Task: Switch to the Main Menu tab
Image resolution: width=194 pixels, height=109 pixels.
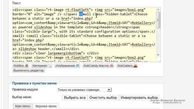Action: pos(23,106)
